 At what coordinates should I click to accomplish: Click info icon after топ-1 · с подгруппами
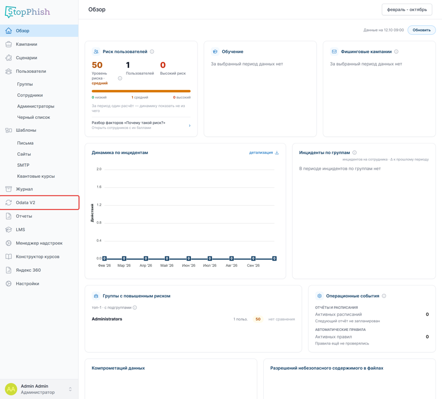point(135,308)
